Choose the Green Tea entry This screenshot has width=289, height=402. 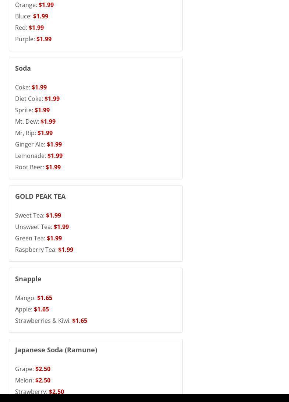(x=30, y=238)
